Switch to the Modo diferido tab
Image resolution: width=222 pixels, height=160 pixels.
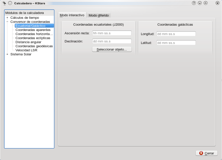99,15
